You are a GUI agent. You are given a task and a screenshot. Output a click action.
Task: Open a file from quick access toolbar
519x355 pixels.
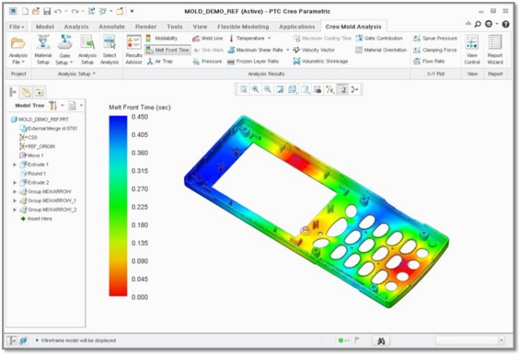coord(36,12)
